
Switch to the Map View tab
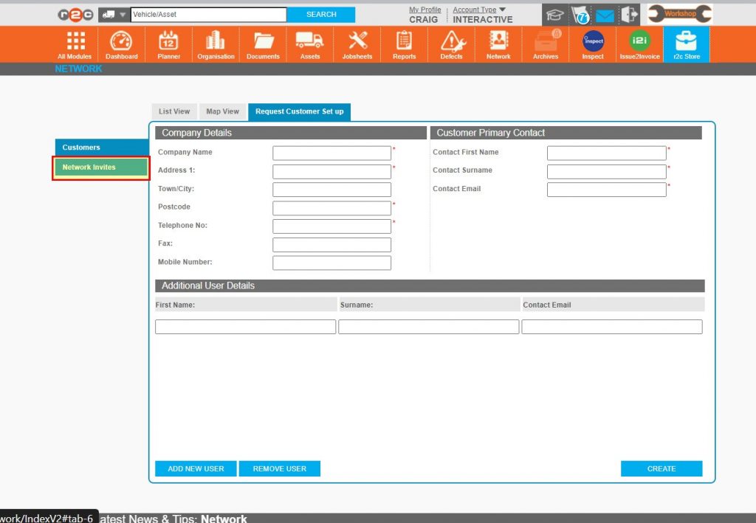[x=222, y=111]
